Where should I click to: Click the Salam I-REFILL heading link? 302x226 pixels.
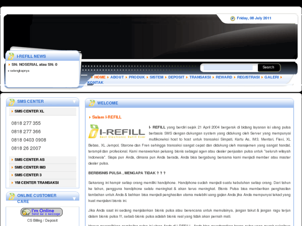[x=107, y=117]
